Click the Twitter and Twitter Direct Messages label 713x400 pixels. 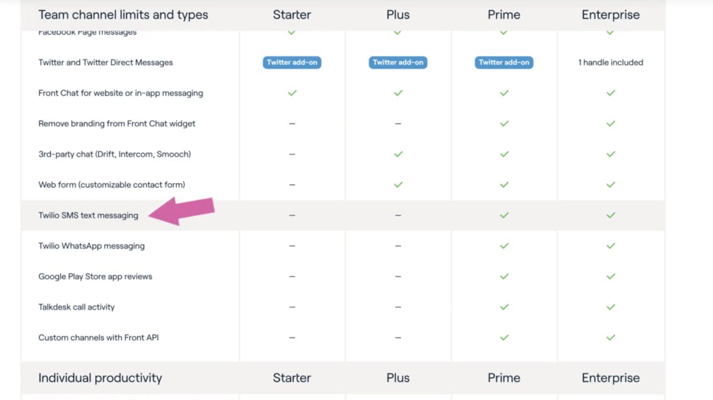105,62
